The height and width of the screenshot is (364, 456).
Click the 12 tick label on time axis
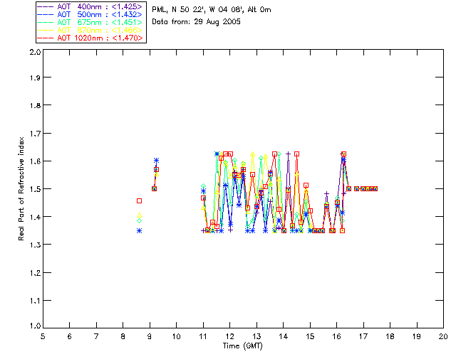(x=230, y=336)
